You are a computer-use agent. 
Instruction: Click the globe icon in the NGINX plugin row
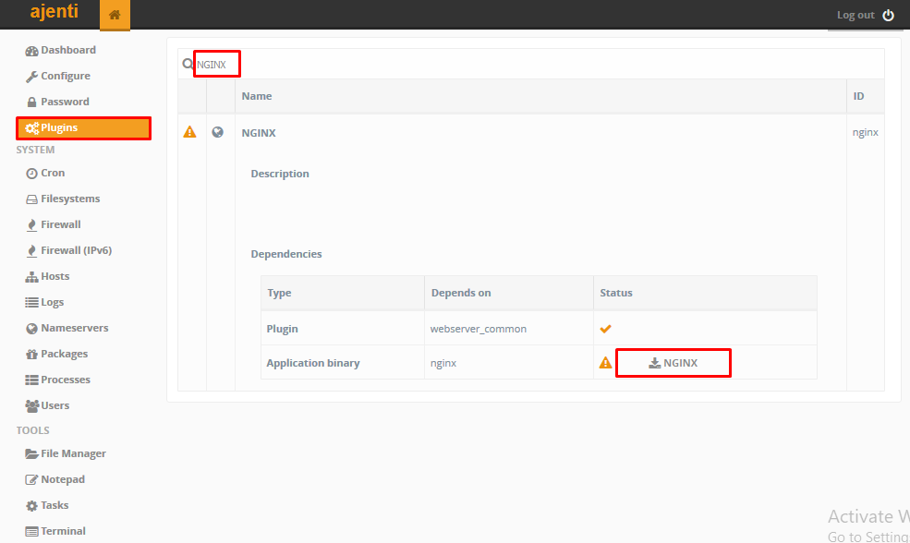(218, 132)
